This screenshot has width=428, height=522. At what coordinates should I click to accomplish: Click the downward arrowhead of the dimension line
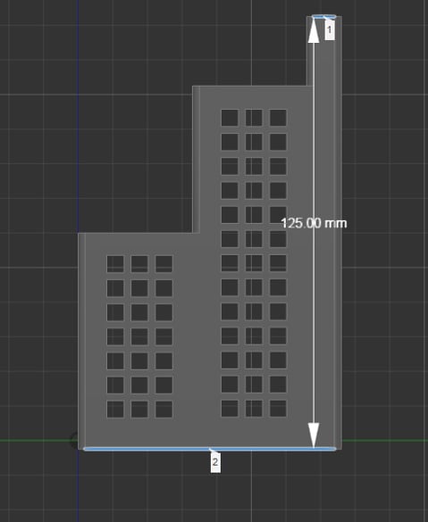pos(314,435)
